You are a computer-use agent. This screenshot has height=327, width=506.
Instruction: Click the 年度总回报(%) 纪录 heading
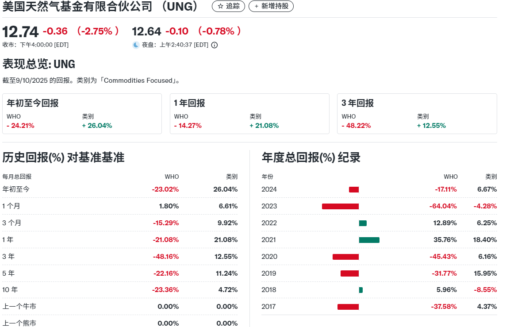tap(311, 158)
